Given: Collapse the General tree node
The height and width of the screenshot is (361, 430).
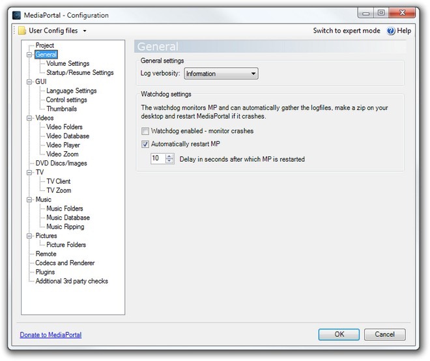Looking at the screenshot, I should coord(29,55).
